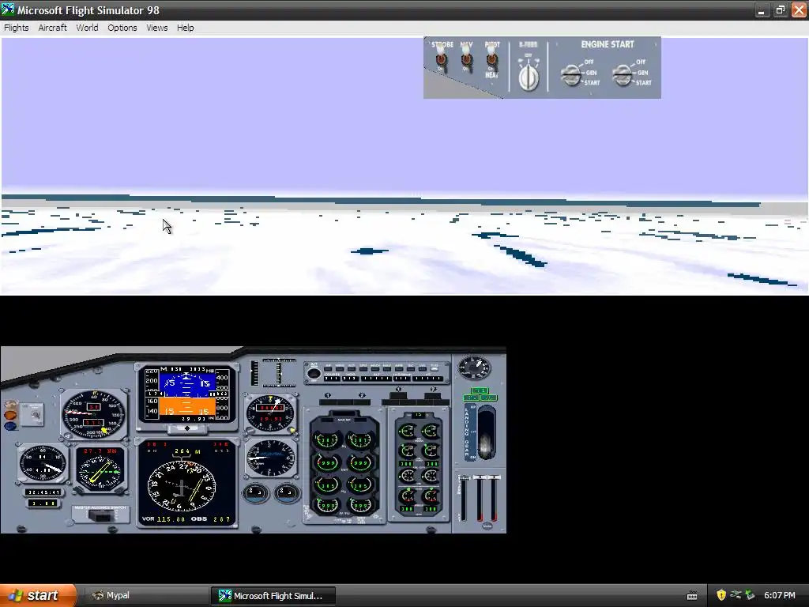Open the Aircraft menu
This screenshot has height=607, width=809.
pos(53,28)
